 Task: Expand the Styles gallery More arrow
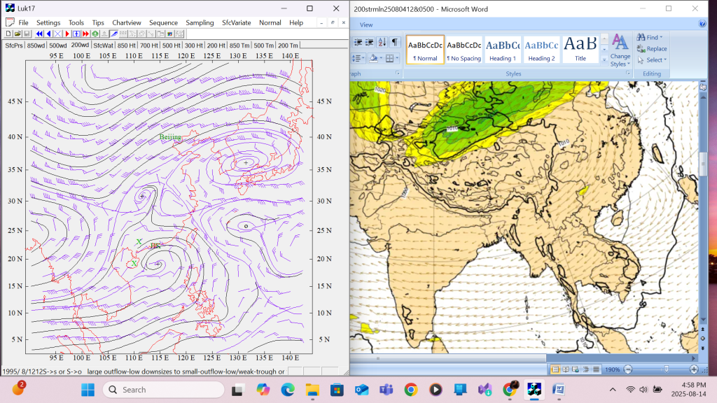604,59
